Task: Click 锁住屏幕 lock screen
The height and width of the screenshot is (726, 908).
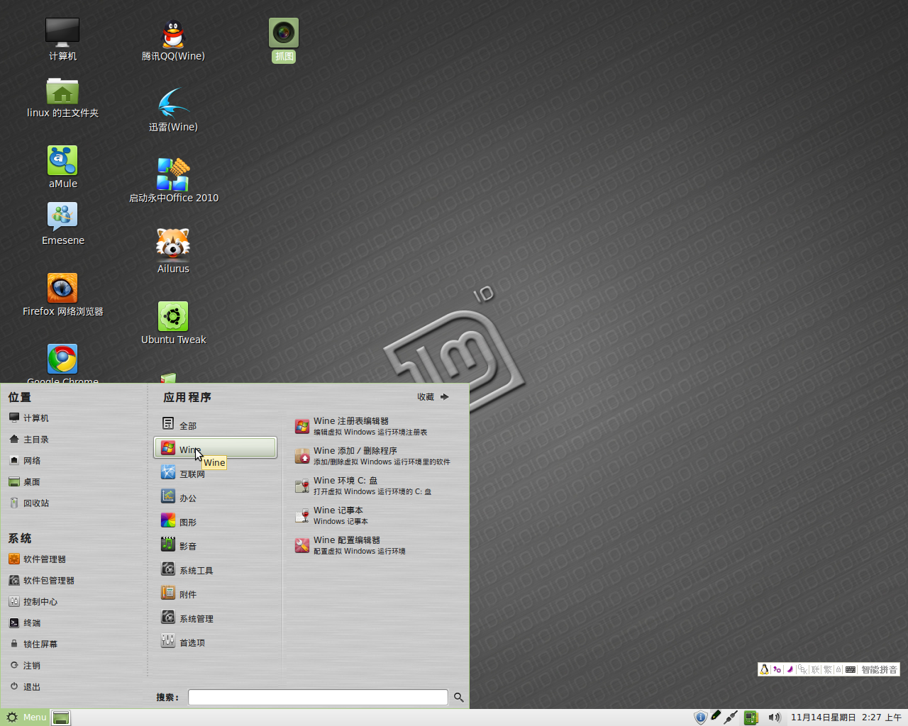Action: pyautogui.click(x=33, y=644)
